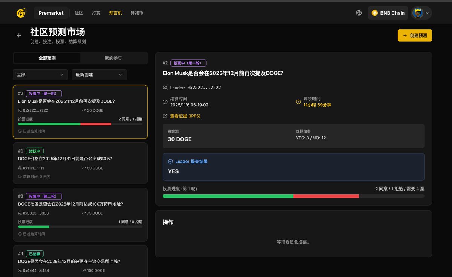
Task: Click clock icon by 已过结算时间 in card #2
Action: point(20,131)
